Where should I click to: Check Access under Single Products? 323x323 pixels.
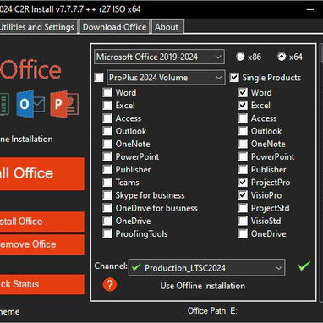coord(243,118)
